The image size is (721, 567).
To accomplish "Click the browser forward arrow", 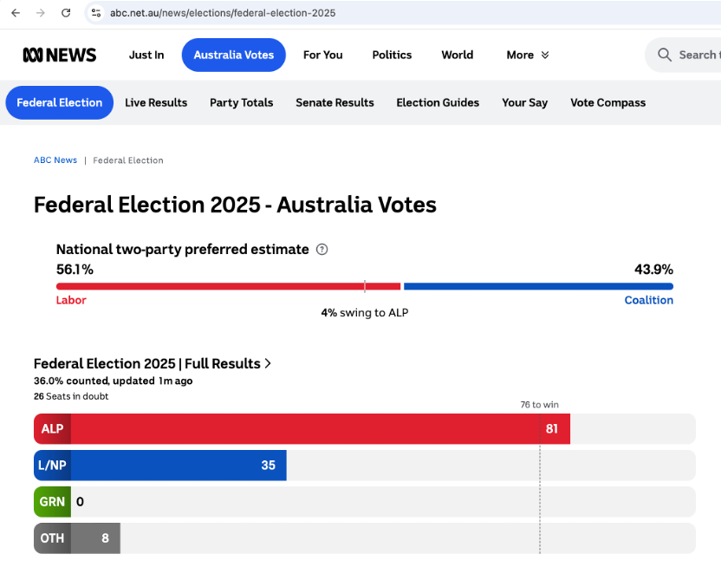I will coord(41,13).
